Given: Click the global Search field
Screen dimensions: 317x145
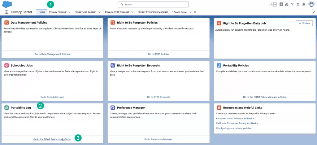Looking at the screenshot, I should coord(153,4).
